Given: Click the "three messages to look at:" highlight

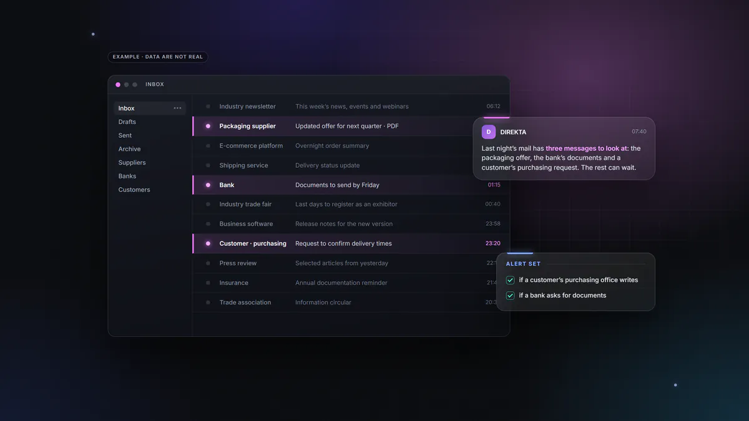Looking at the screenshot, I should [587, 148].
